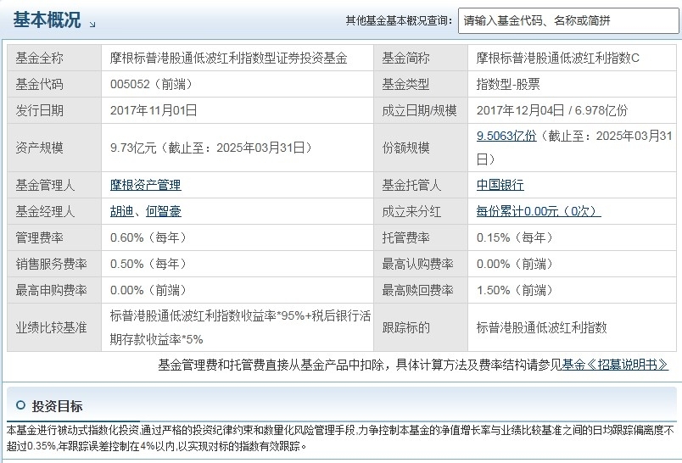Select the issue date 2017年11月01日
This screenshot has width=682, height=463.
[x=154, y=110]
